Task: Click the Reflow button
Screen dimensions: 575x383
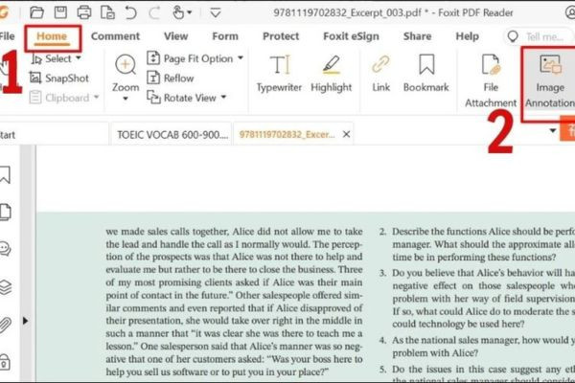Action: point(171,79)
